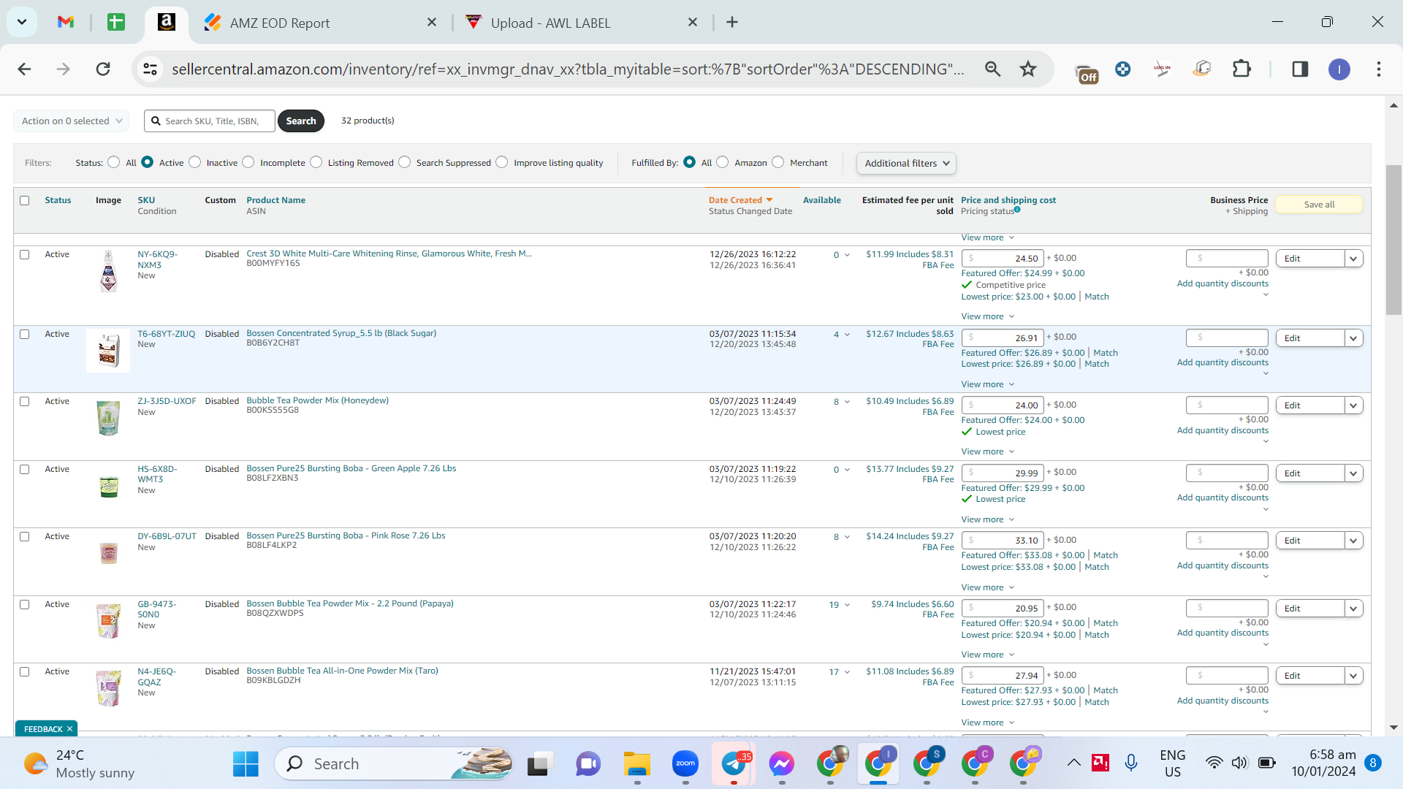Click the Crest 3D White product thumbnail
Screen dimensions: 1403x789
pyautogui.click(x=108, y=271)
